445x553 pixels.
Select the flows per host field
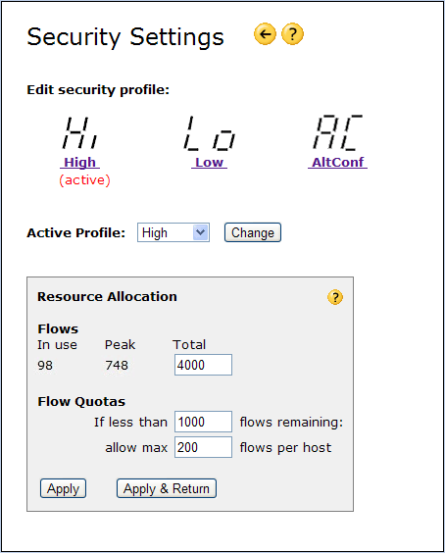pyautogui.click(x=204, y=447)
